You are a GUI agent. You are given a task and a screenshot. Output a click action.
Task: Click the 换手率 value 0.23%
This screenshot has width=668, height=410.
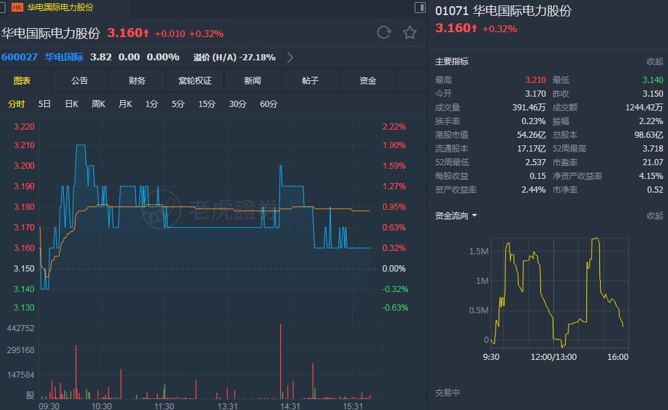(x=533, y=121)
